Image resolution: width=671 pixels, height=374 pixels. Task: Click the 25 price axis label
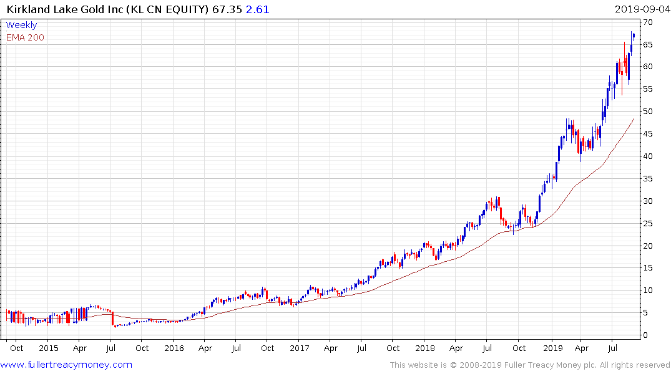point(648,223)
